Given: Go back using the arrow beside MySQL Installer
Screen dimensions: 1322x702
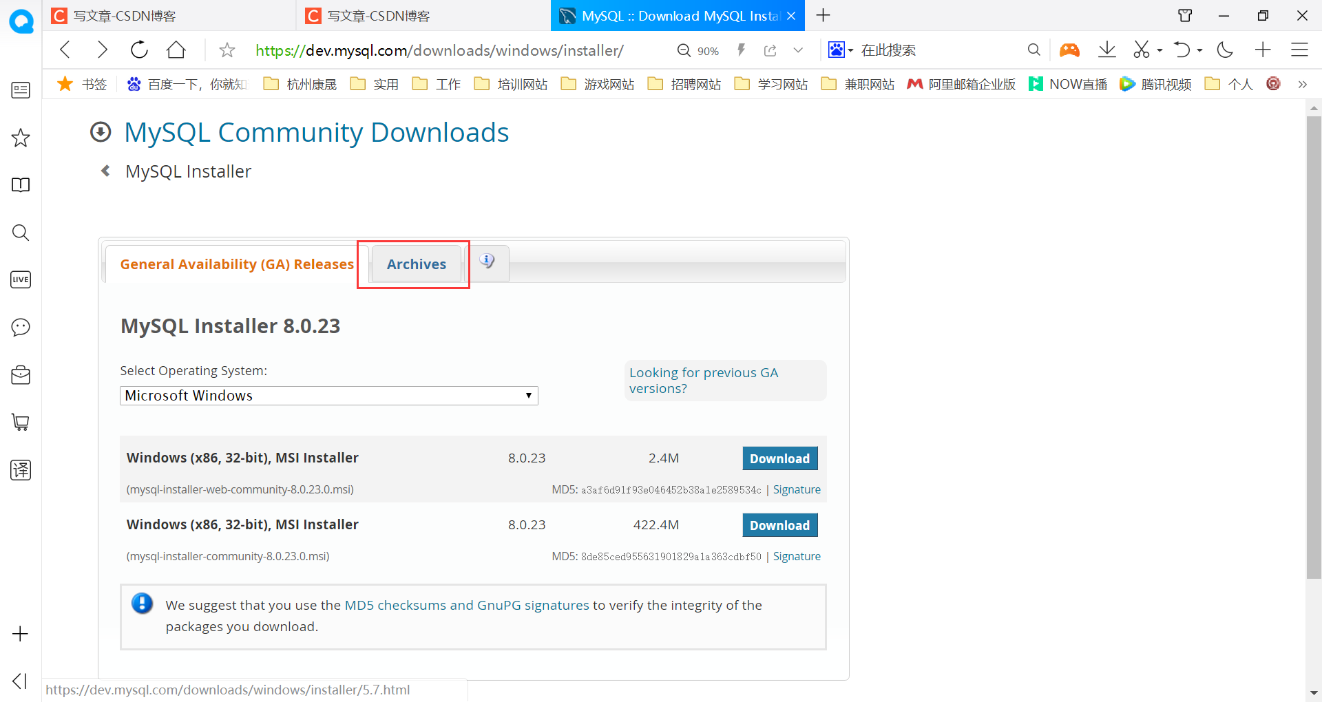Looking at the screenshot, I should (x=105, y=171).
